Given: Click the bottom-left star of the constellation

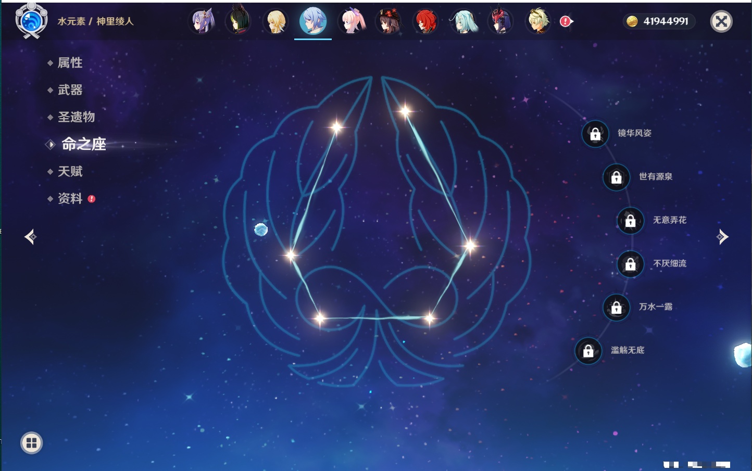Looking at the screenshot, I should [x=319, y=318].
